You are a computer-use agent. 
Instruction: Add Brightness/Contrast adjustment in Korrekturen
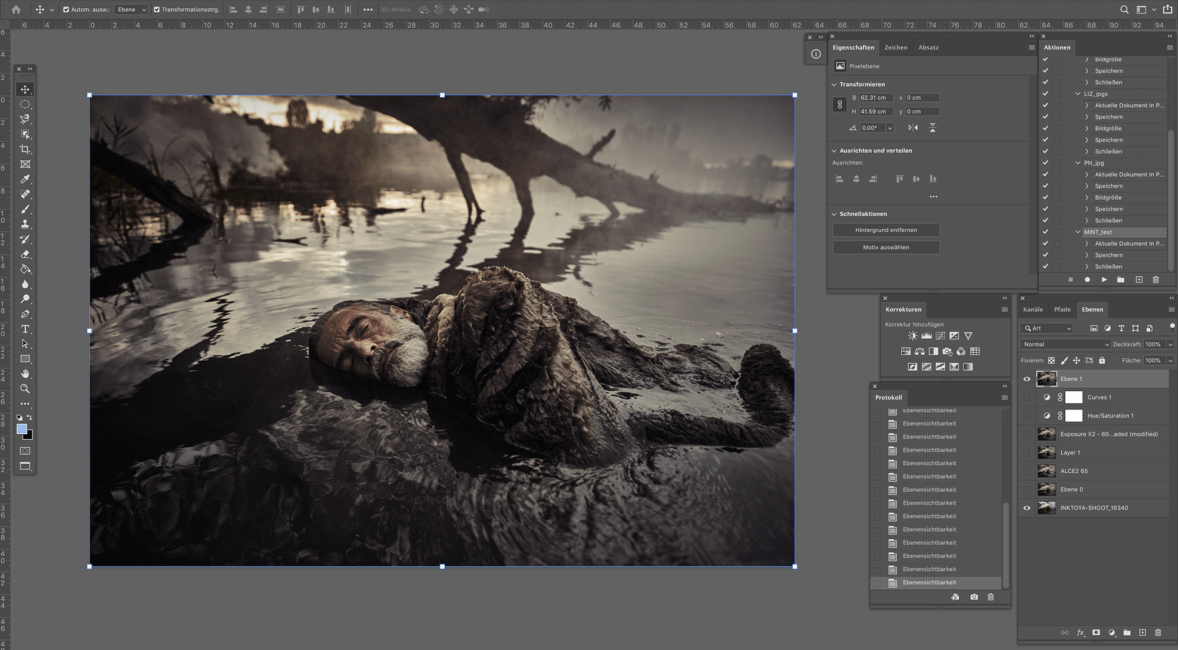[912, 336]
